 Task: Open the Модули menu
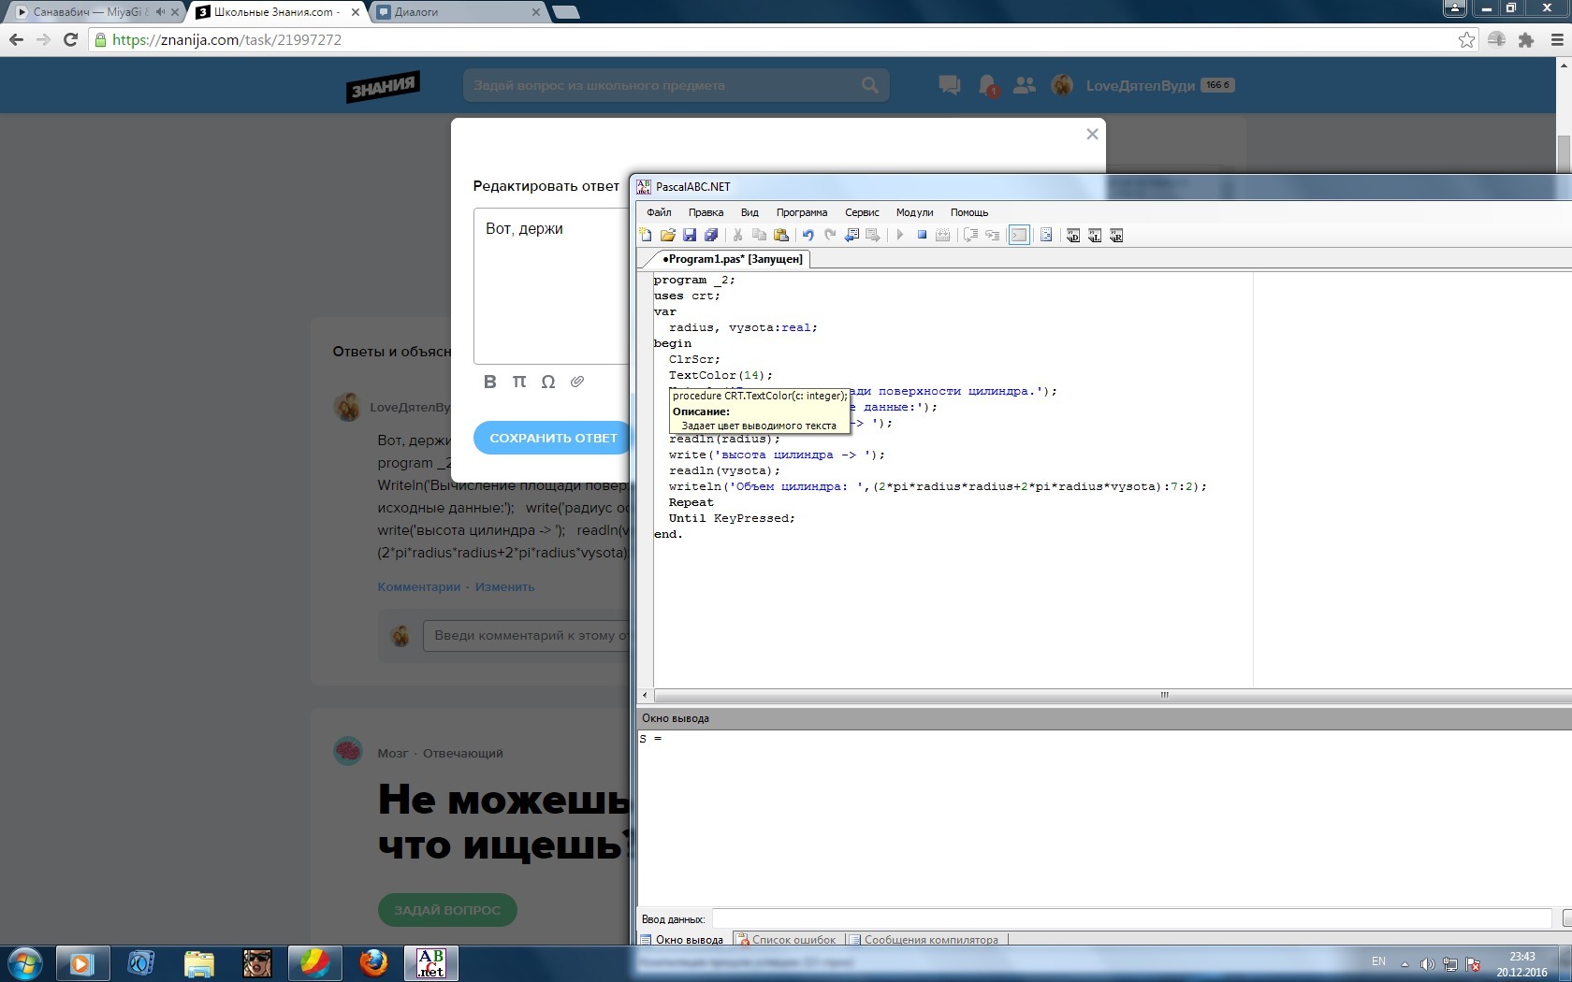[x=914, y=212]
